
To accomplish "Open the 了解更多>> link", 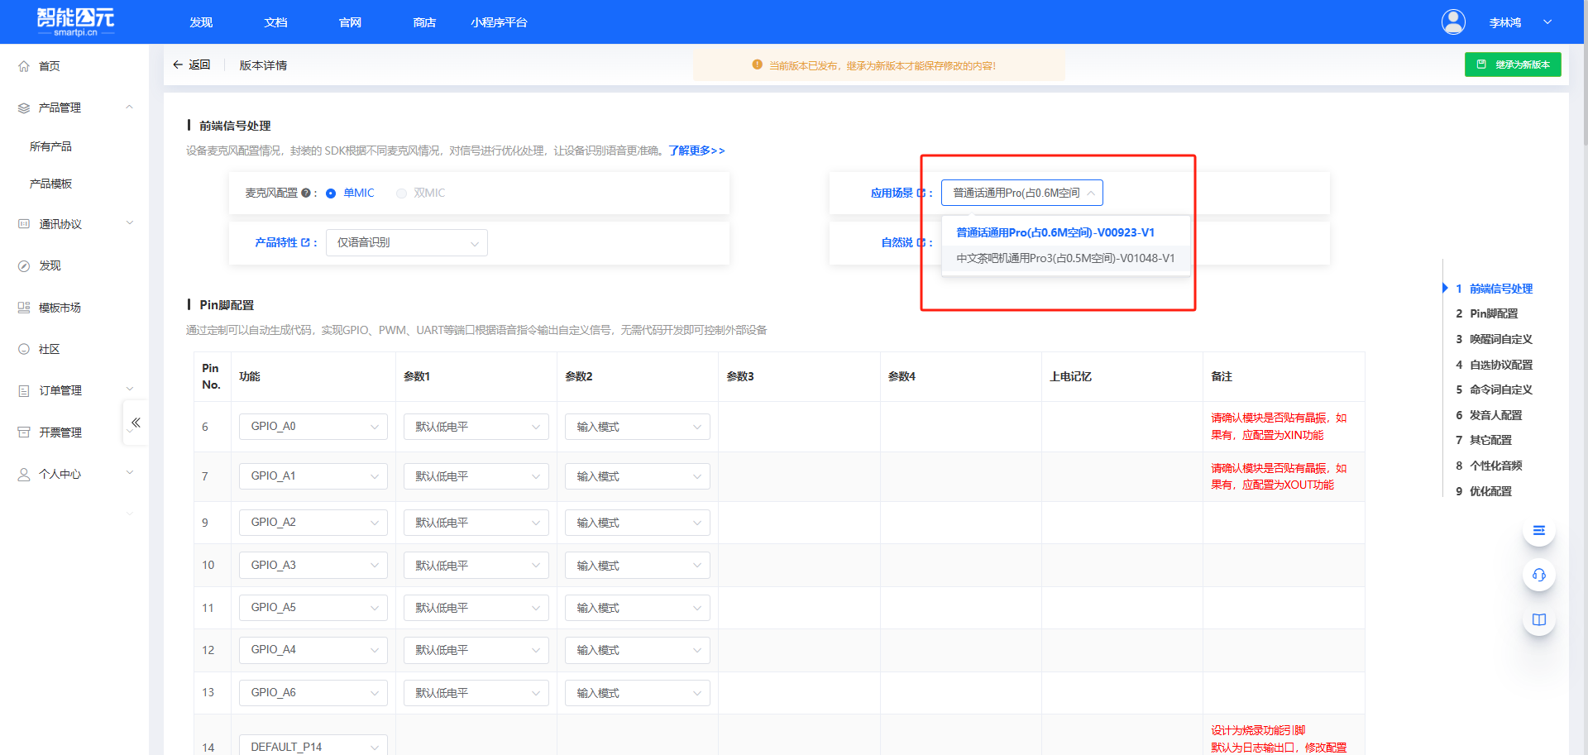I will tap(696, 151).
